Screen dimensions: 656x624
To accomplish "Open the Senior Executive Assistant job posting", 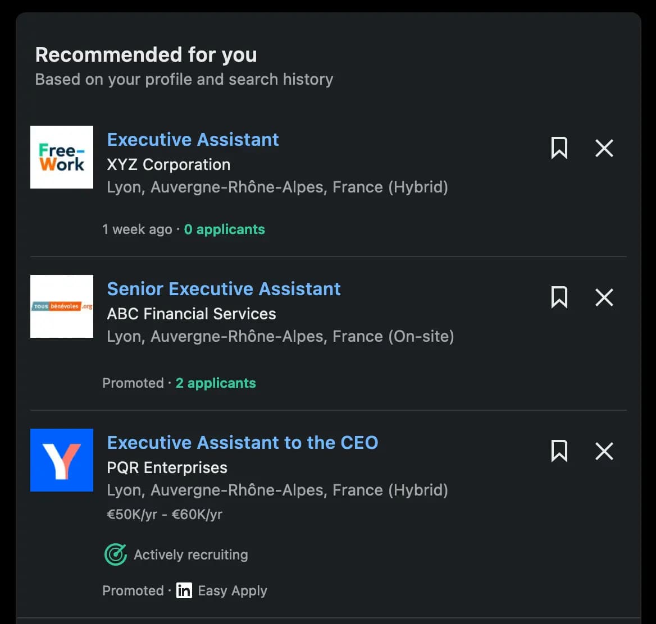I will pyautogui.click(x=224, y=288).
